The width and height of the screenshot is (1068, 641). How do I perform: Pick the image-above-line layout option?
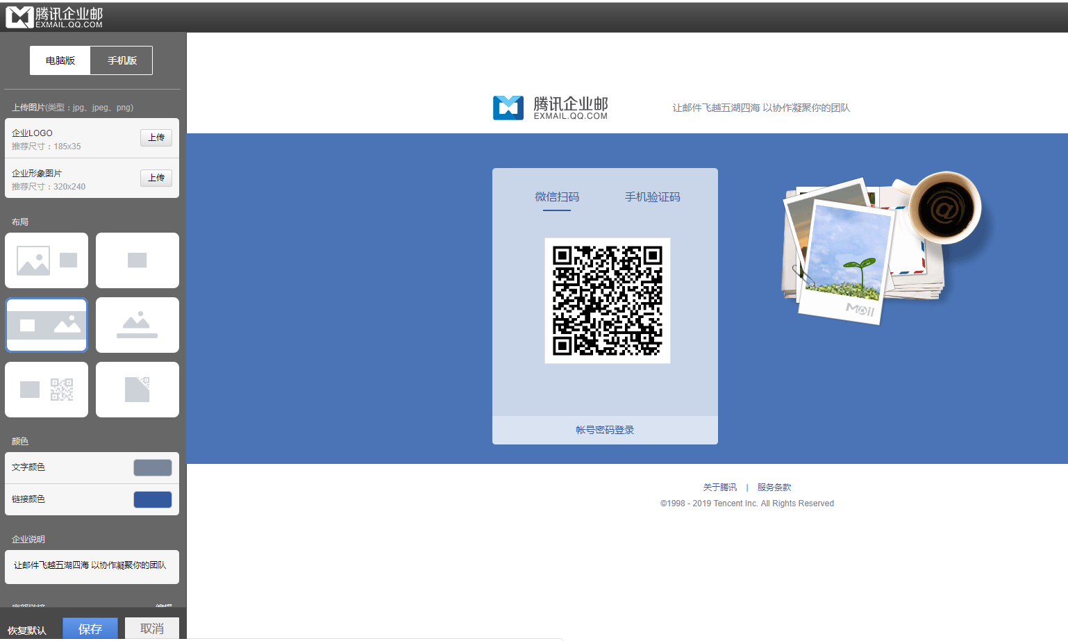(x=137, y=325)
